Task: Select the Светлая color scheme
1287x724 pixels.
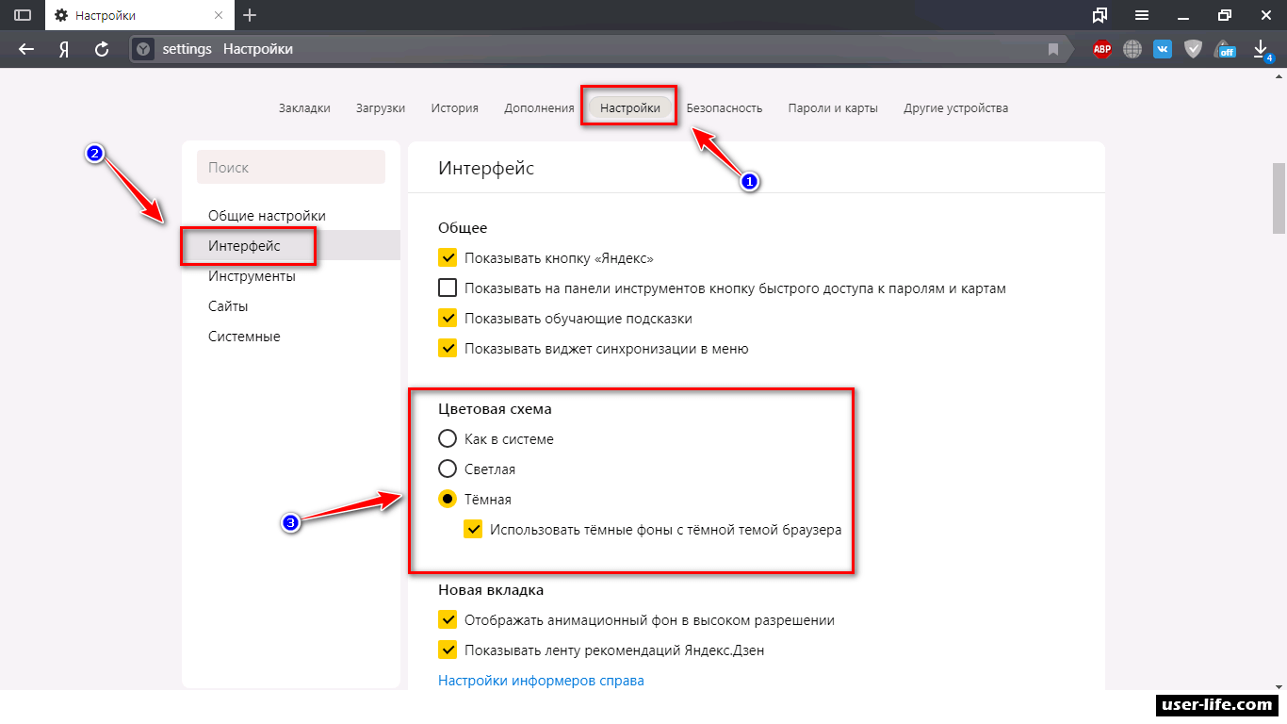Action: 448,469
